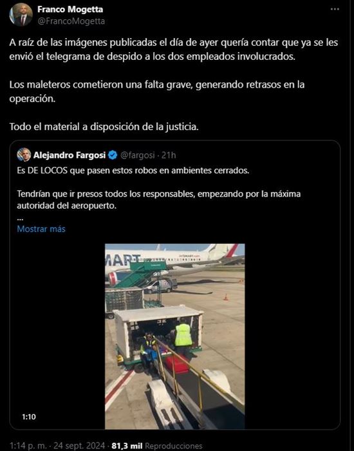Click the 21h timestamp of quoted tweet
Image resolution: width=354 pixels, height=451 pixels.
[x=169, y=155]
